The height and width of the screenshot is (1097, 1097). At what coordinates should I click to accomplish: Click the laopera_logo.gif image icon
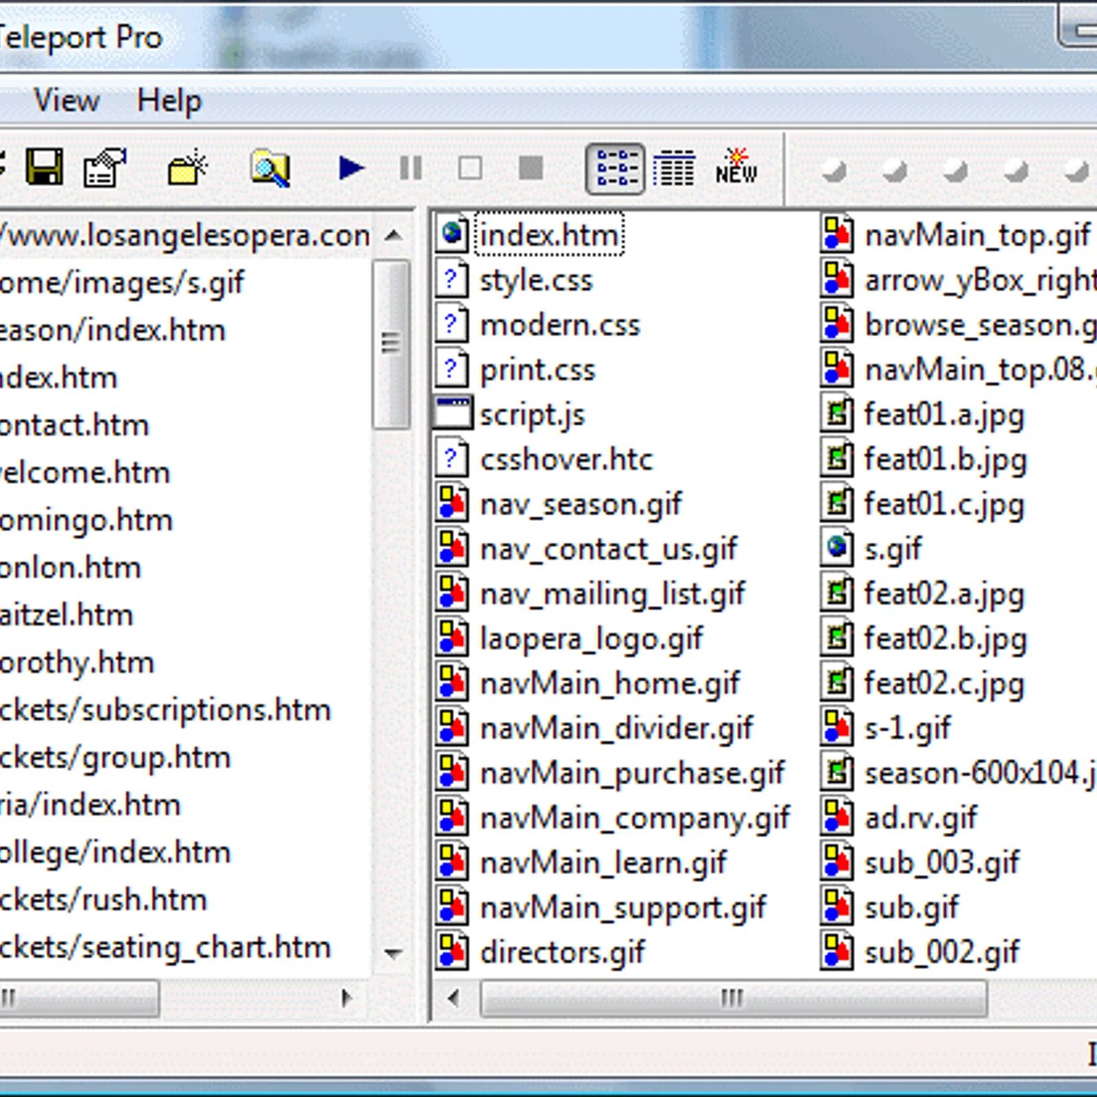(452, 638)
